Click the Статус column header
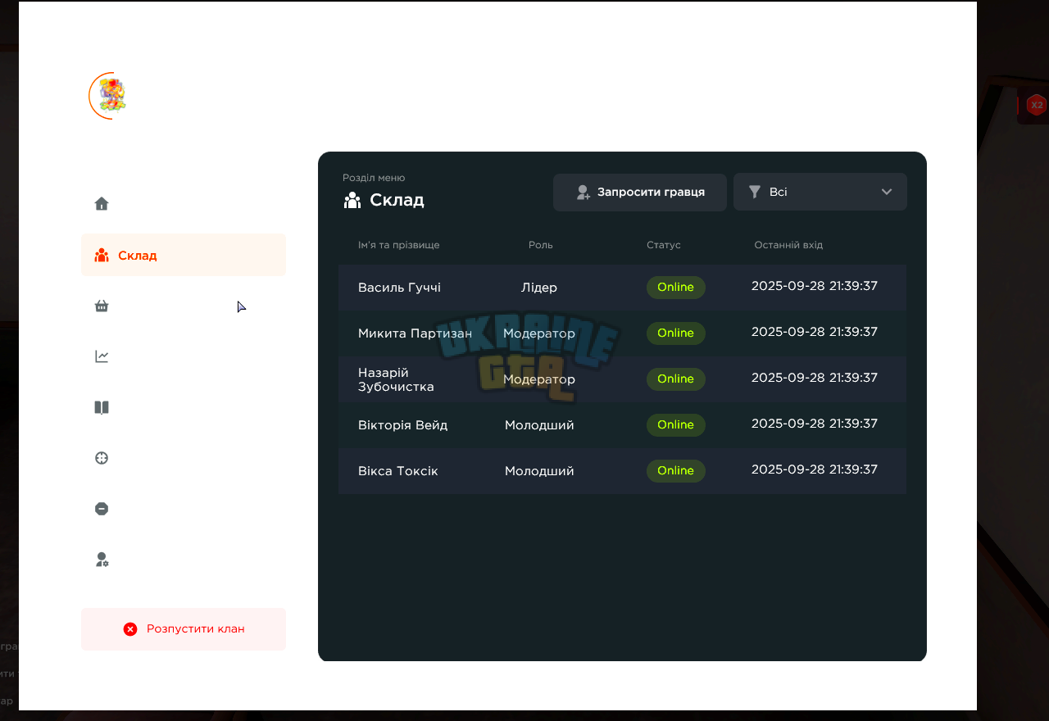 coord(664,245)
